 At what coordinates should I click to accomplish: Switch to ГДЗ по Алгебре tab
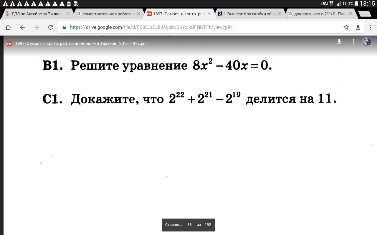[34, 14]
